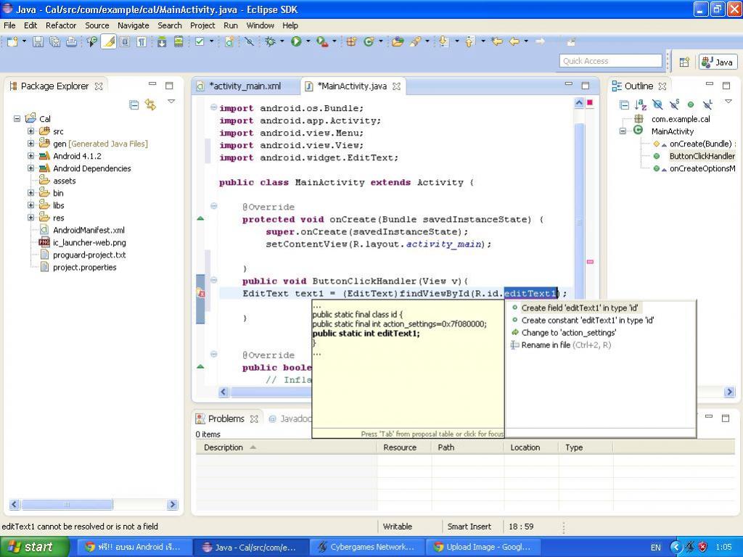Expand the res folder
Screen dimensions: 743x557
[30, 218]
